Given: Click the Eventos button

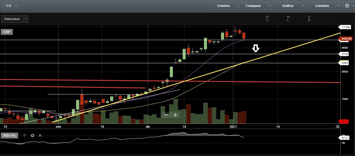Looking at the screenshot, I should (223, 6).
